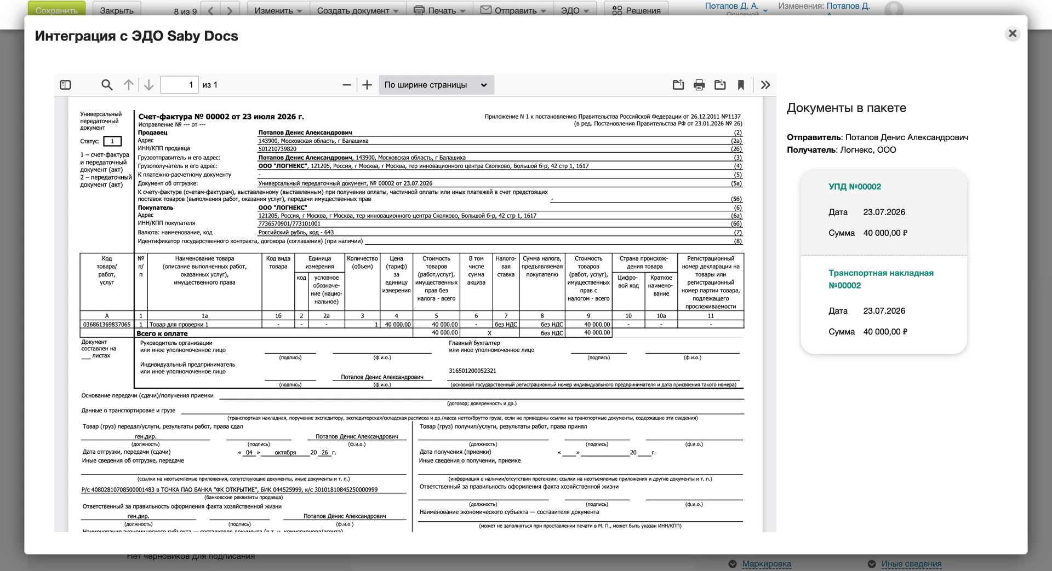1052x571 pixels.
Task: Click the 'Счет-фактура № 00002' heading
Action: pos(221,117)
